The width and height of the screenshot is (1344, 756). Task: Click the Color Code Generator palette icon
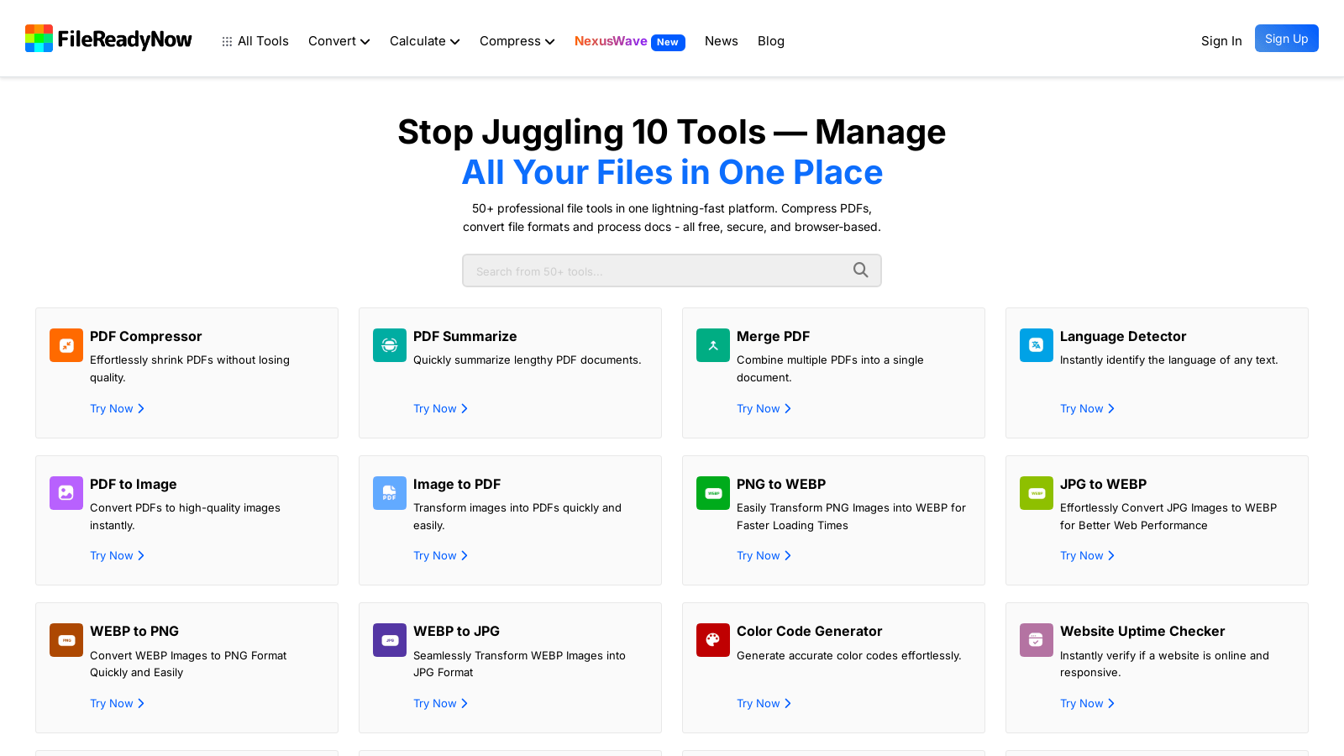(x=713, y=640)
